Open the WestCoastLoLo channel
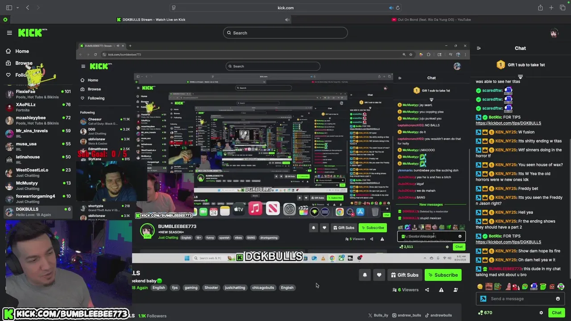571x321 pixels. (38, 173)
